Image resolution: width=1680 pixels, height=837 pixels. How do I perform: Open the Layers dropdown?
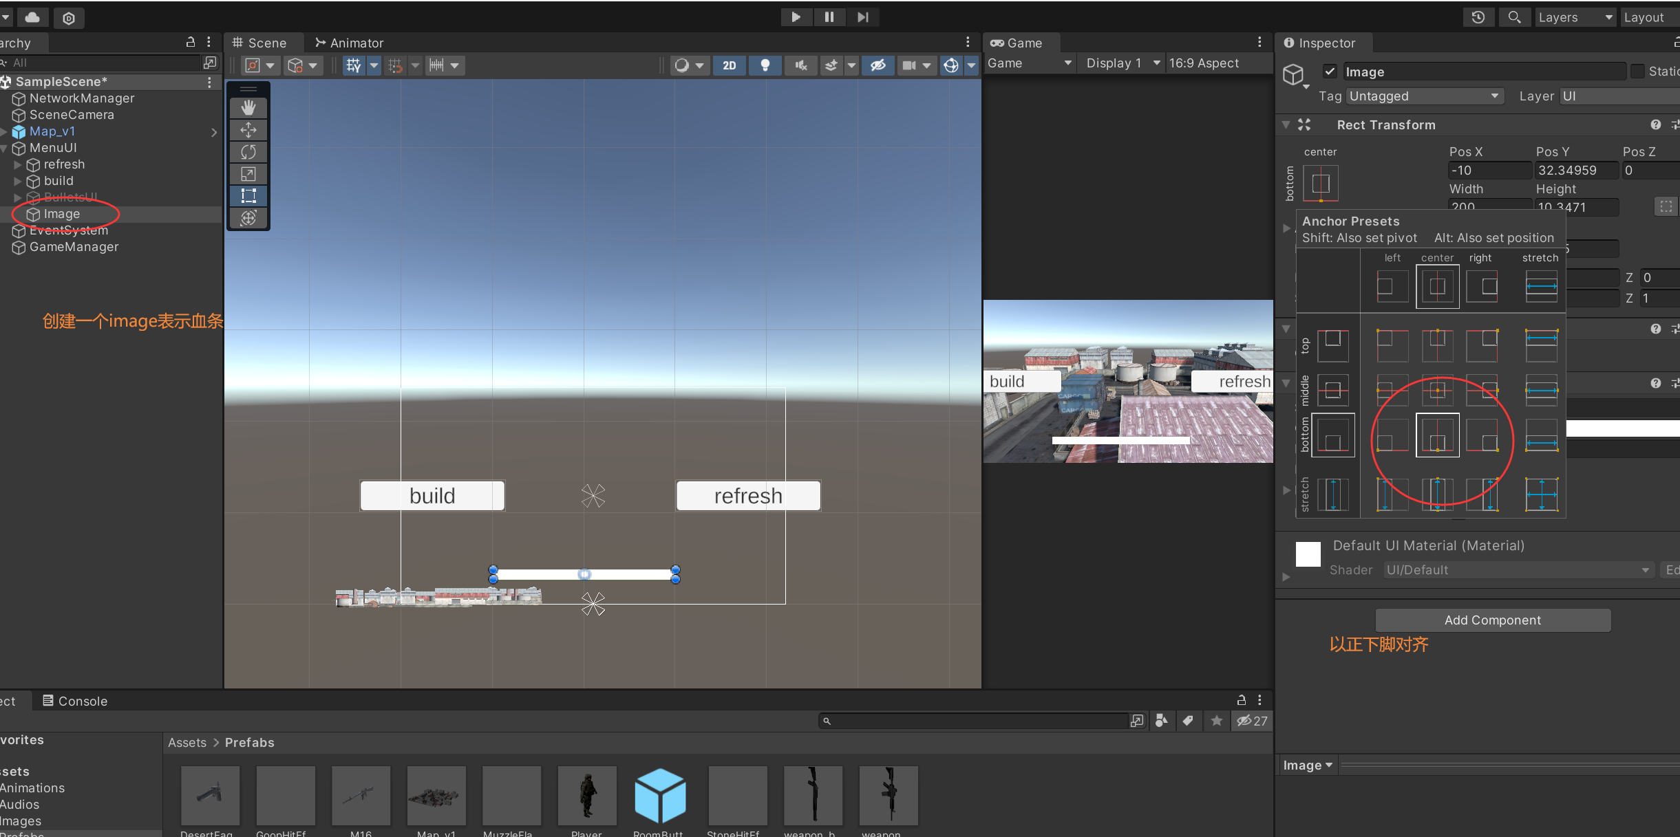coord(1576,17)
